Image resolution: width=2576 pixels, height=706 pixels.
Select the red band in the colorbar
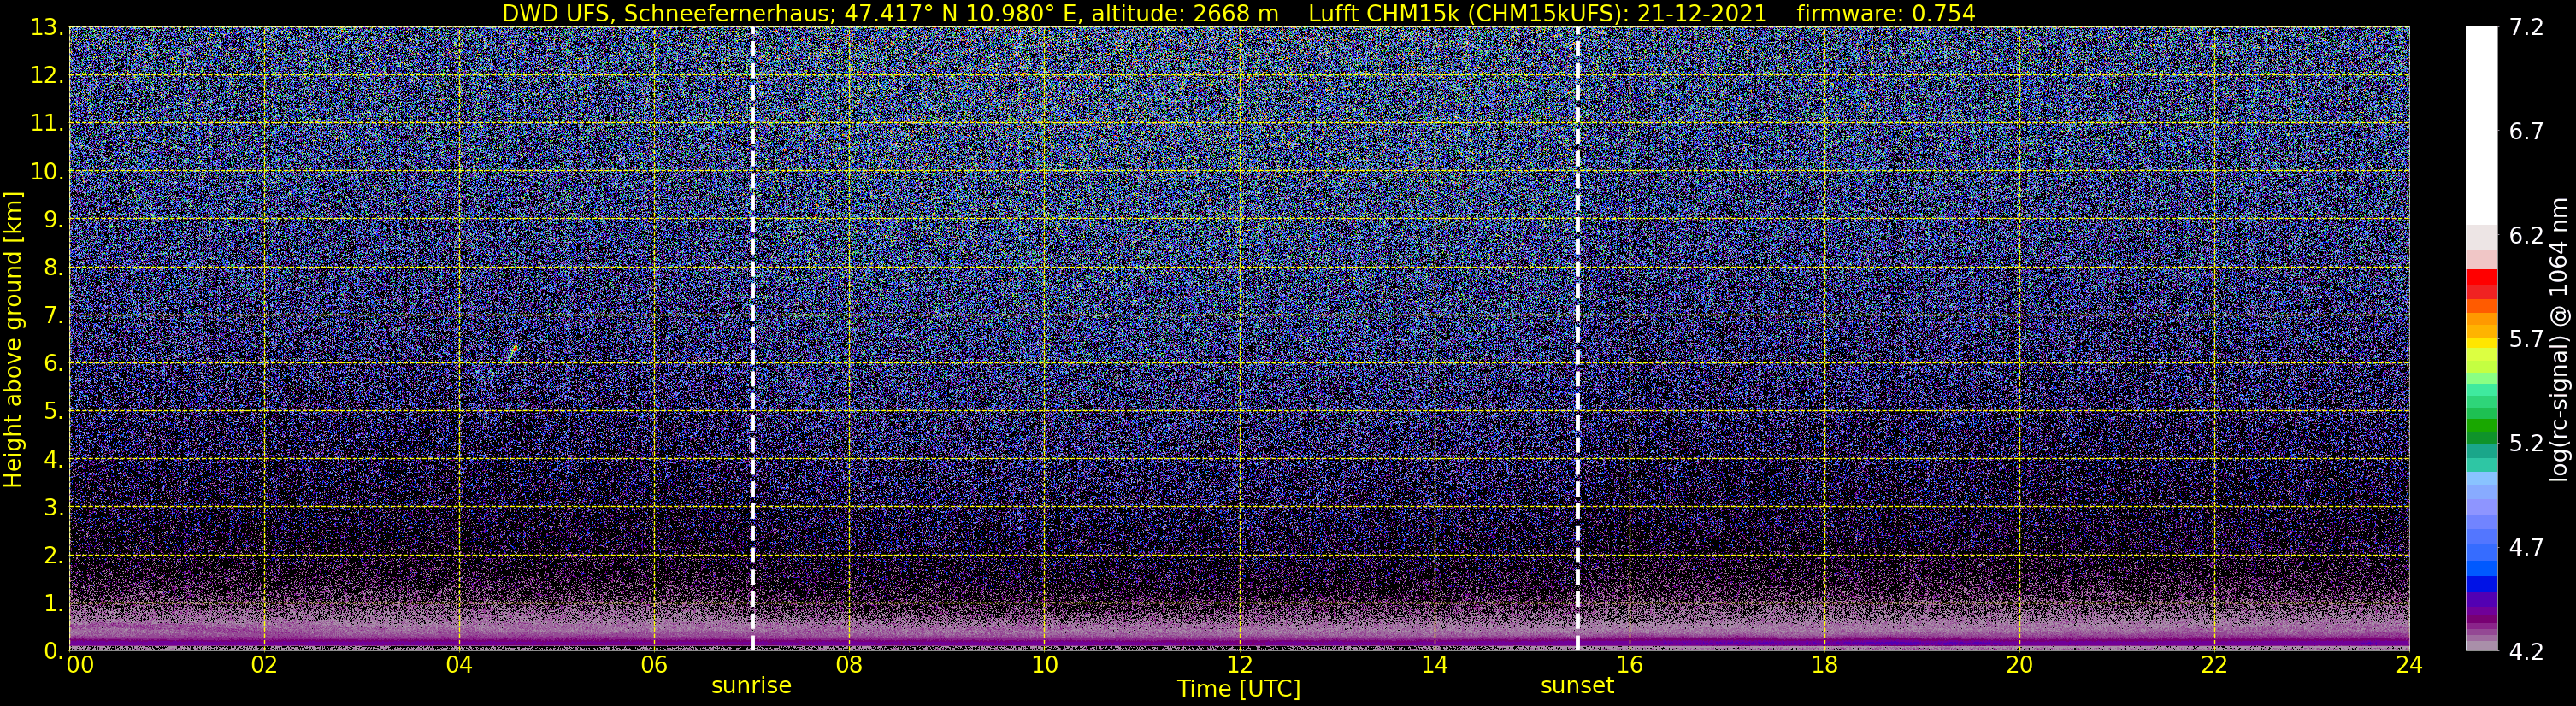coord(2481,284)
